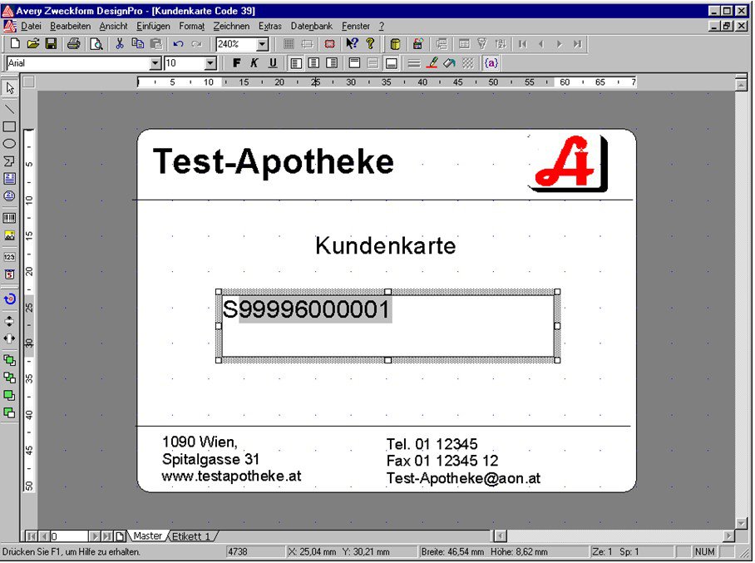Toggle Bold (F) formatting
755x563 pixels.
point(236,63)
